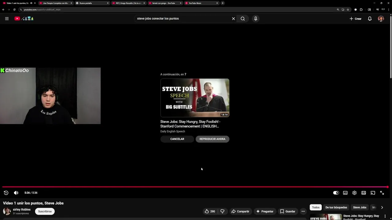Open options for the sidebar Steve Jobs video

(x=385, y=216)
